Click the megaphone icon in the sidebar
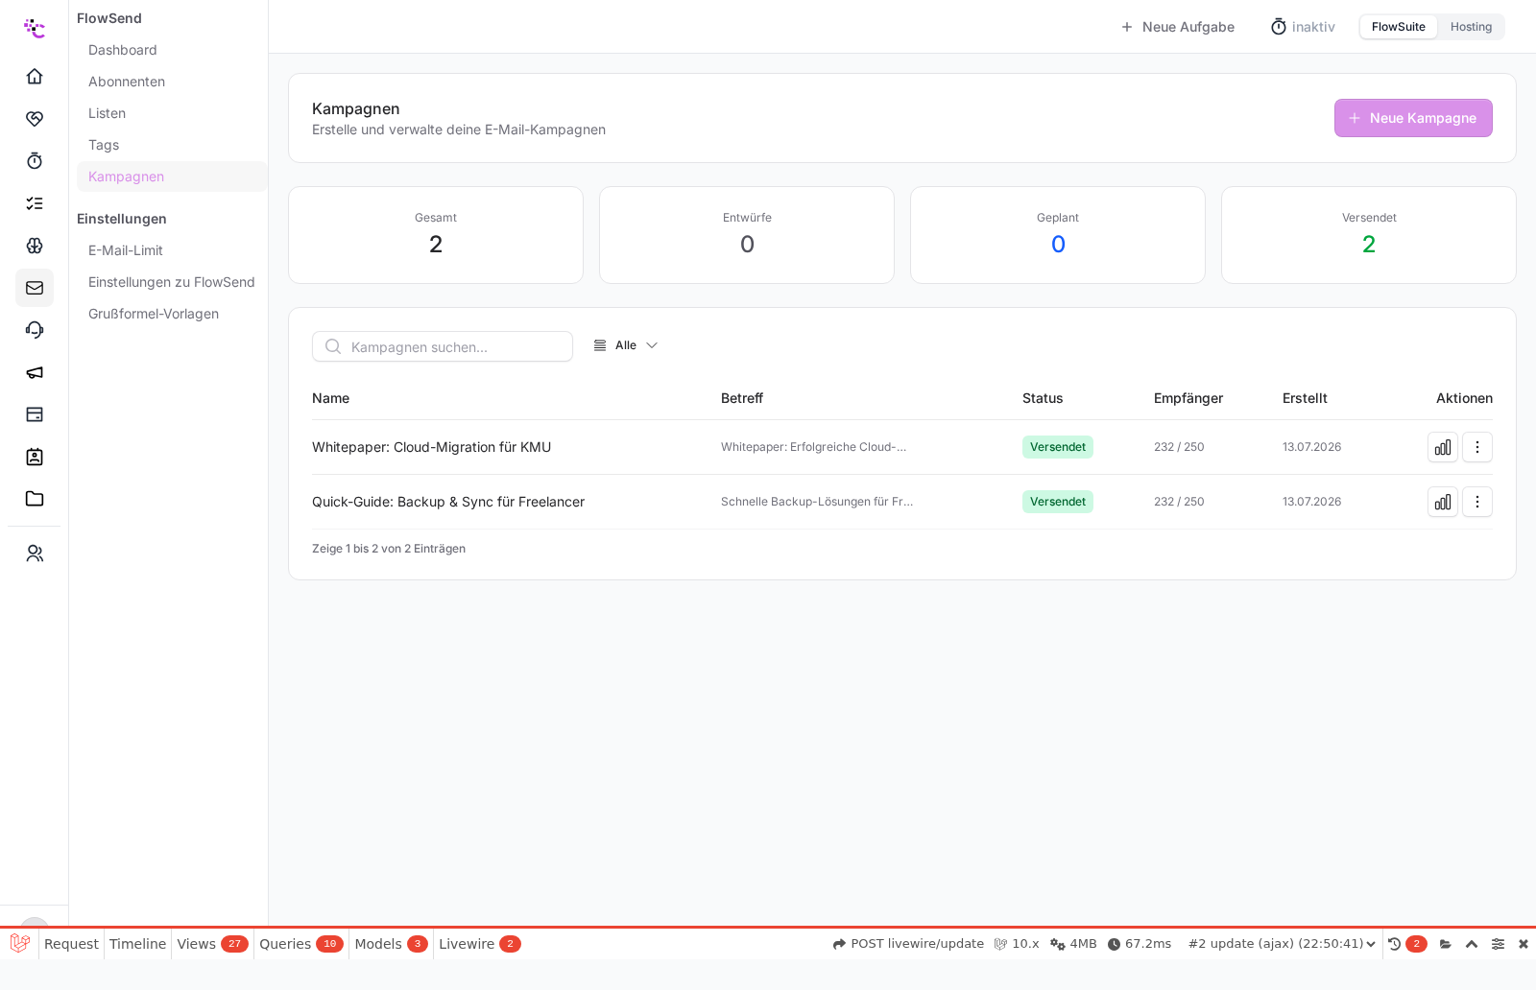Viewport: 1536px width, 990px height. tap(35, 372)
